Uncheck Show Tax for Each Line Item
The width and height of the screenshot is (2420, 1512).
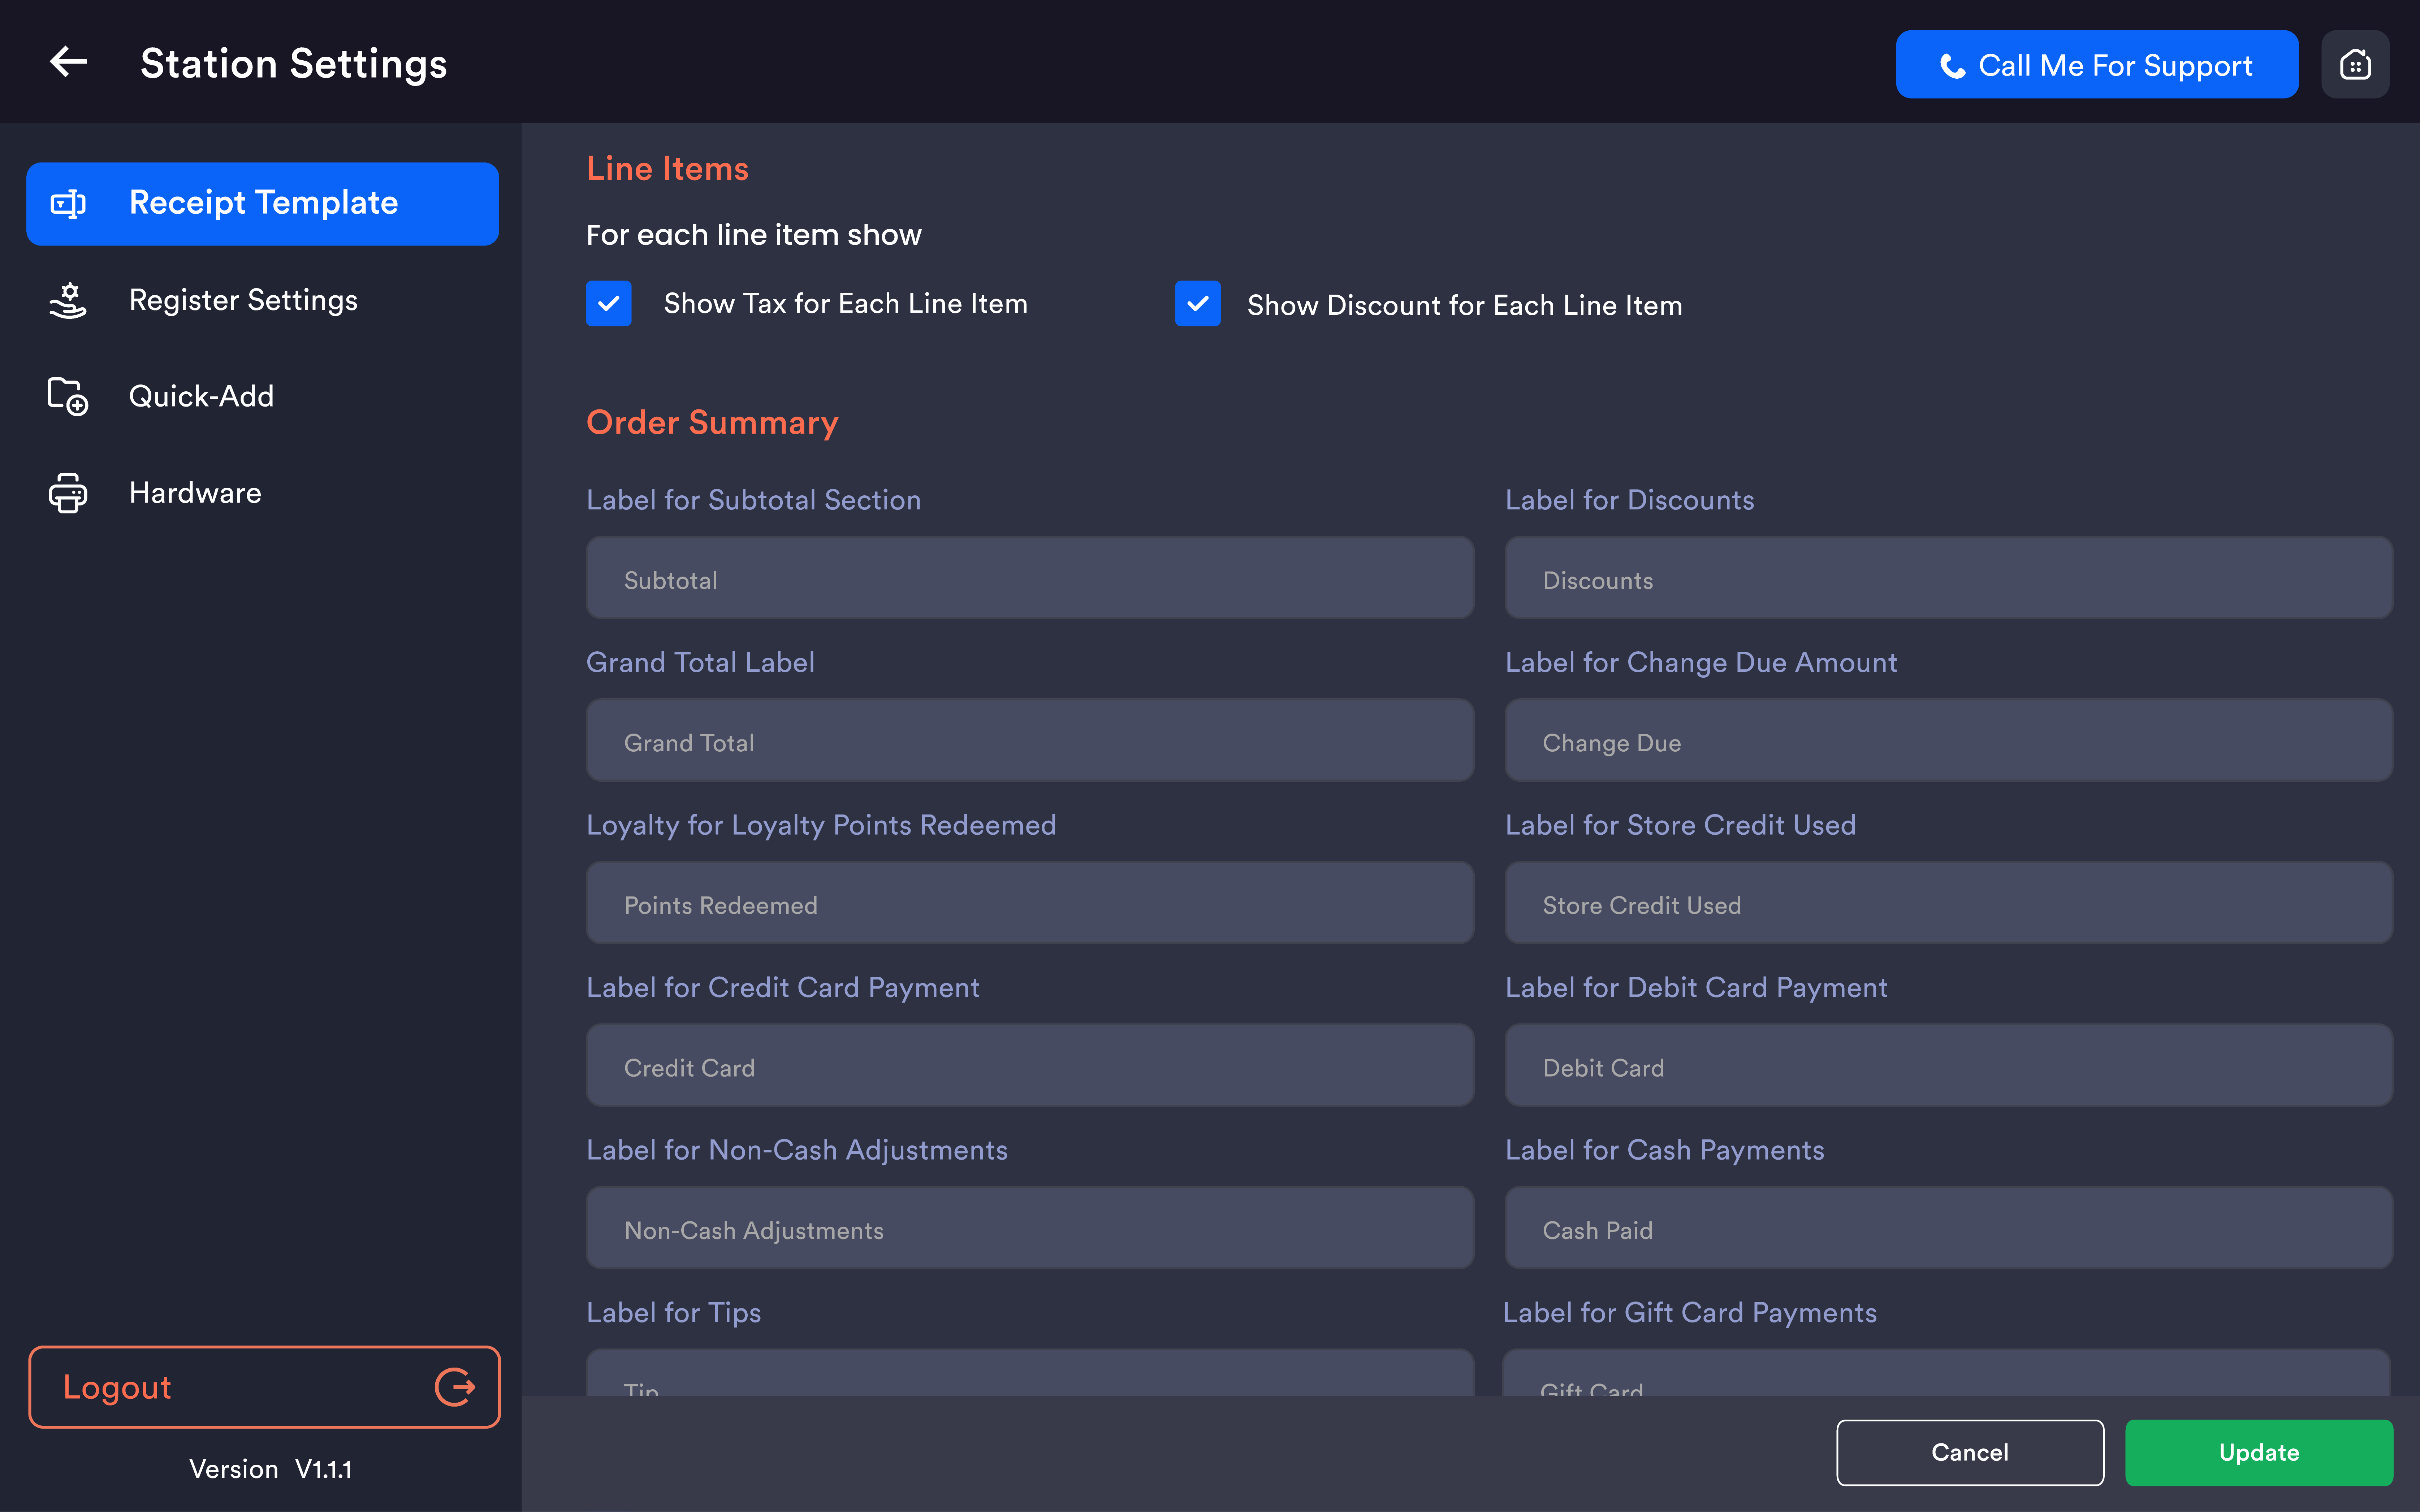click(x=608, y=303)
